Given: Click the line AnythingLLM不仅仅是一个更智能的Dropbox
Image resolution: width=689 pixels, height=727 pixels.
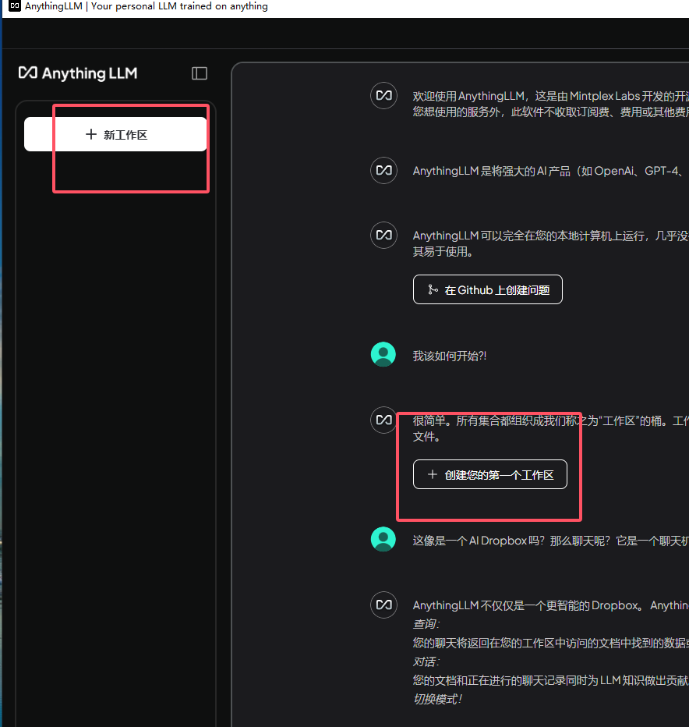Looking at the screenshot, I should (550, 605).
